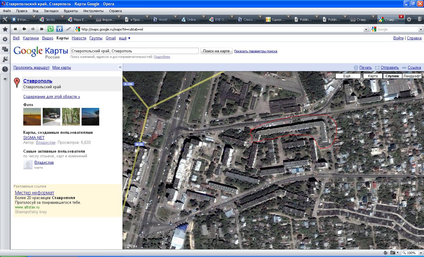Open the Вид menu

35,11
